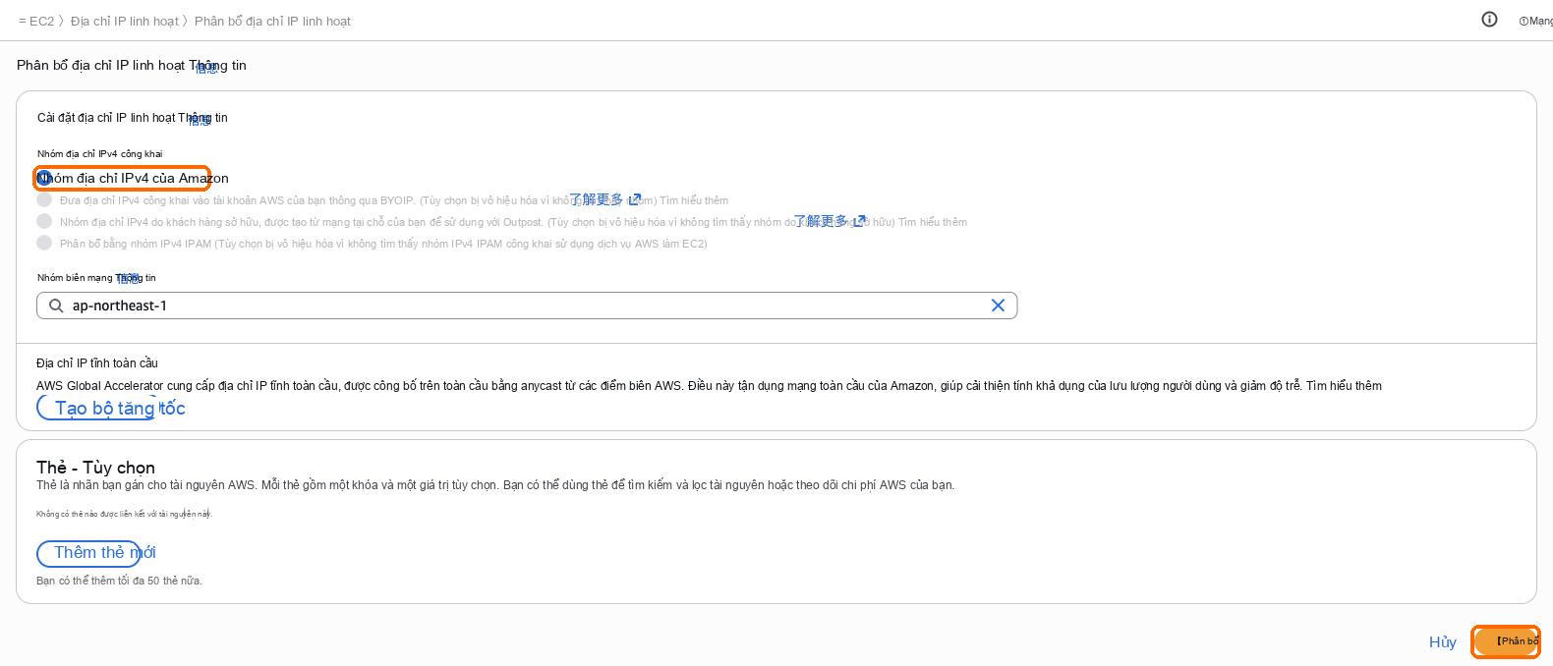The height and width of the screenshot is (666, 1553).
Task: Click the search magnifier icon in border group field
Action: [56, 305]
